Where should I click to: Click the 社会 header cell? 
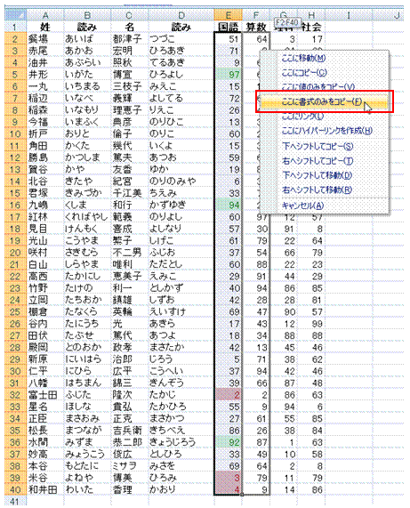click(311, 27)
